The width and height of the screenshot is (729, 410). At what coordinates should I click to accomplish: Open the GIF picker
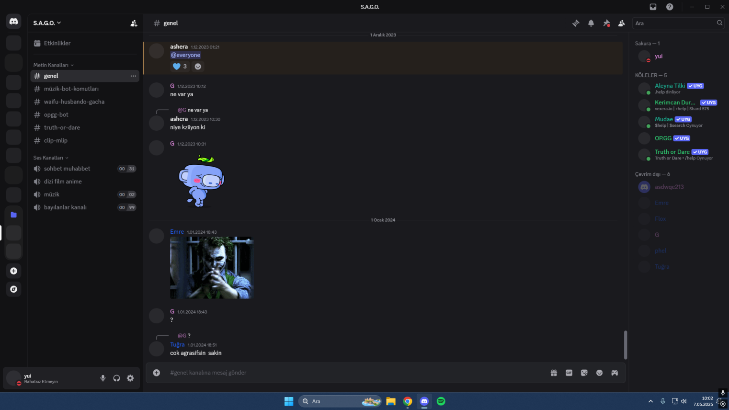click(569, 373)
